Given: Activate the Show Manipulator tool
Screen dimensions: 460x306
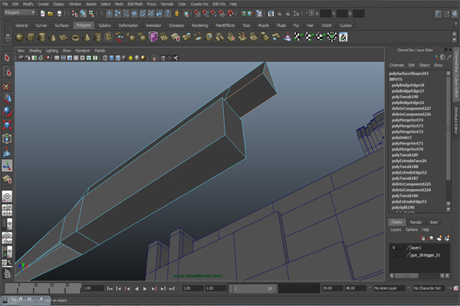Looking at the screenshot, I should click(7, 165).
